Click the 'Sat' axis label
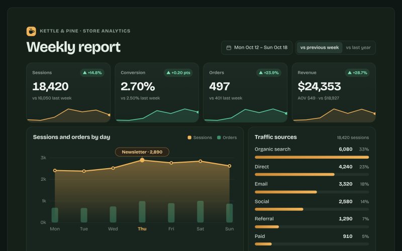The width and height of the screenshot is (402, 251). coord(200,229)
